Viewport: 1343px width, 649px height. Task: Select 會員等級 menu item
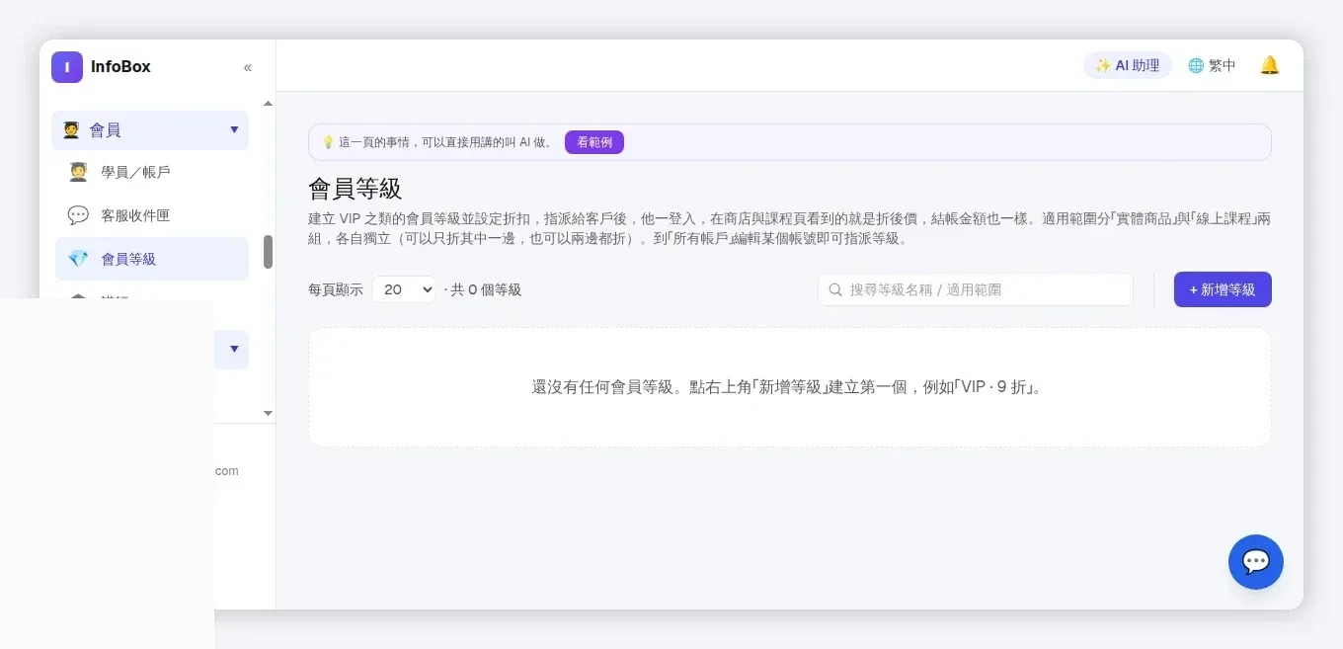click(x=152, y=259)
